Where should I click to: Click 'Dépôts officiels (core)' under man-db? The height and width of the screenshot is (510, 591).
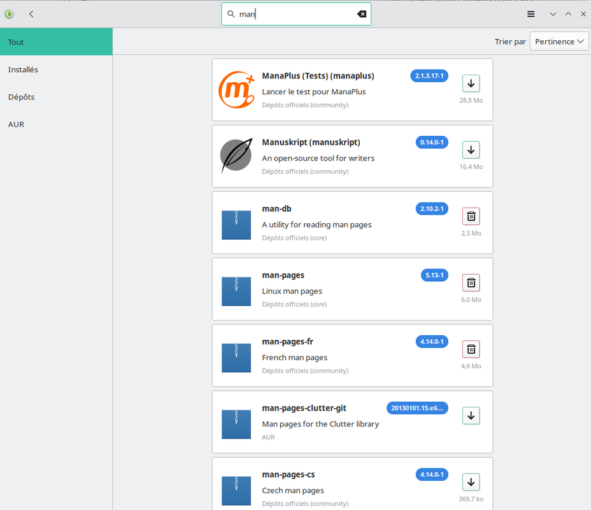point(294,238)
